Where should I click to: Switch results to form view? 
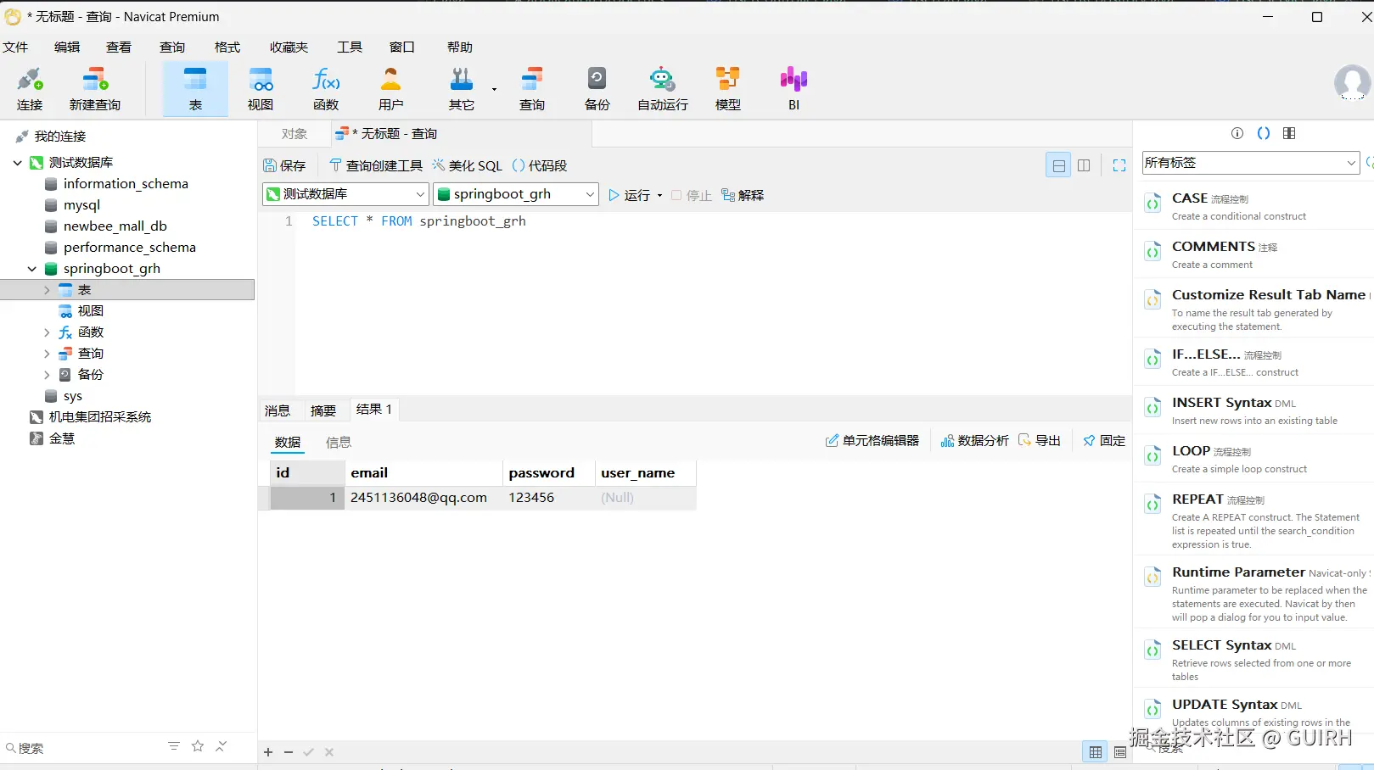1120,752
